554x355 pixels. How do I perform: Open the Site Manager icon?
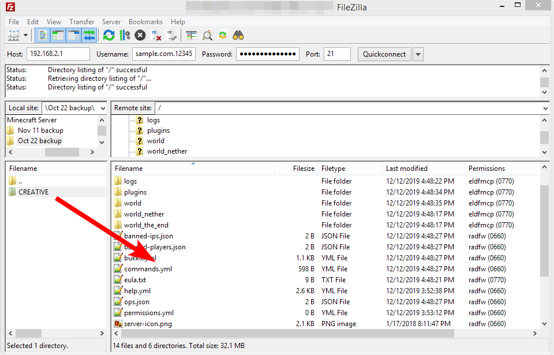pyautogui.click(x=14, y=35)
